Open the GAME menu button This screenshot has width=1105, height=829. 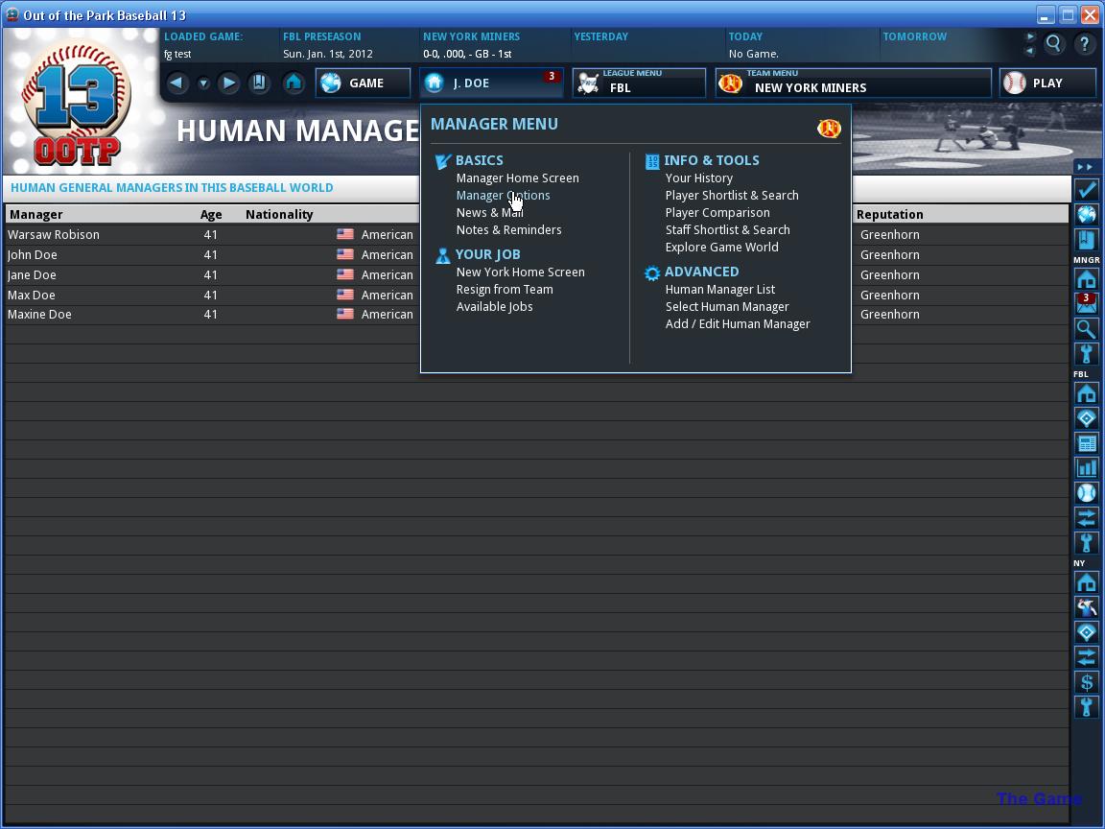tap(363, 83)
